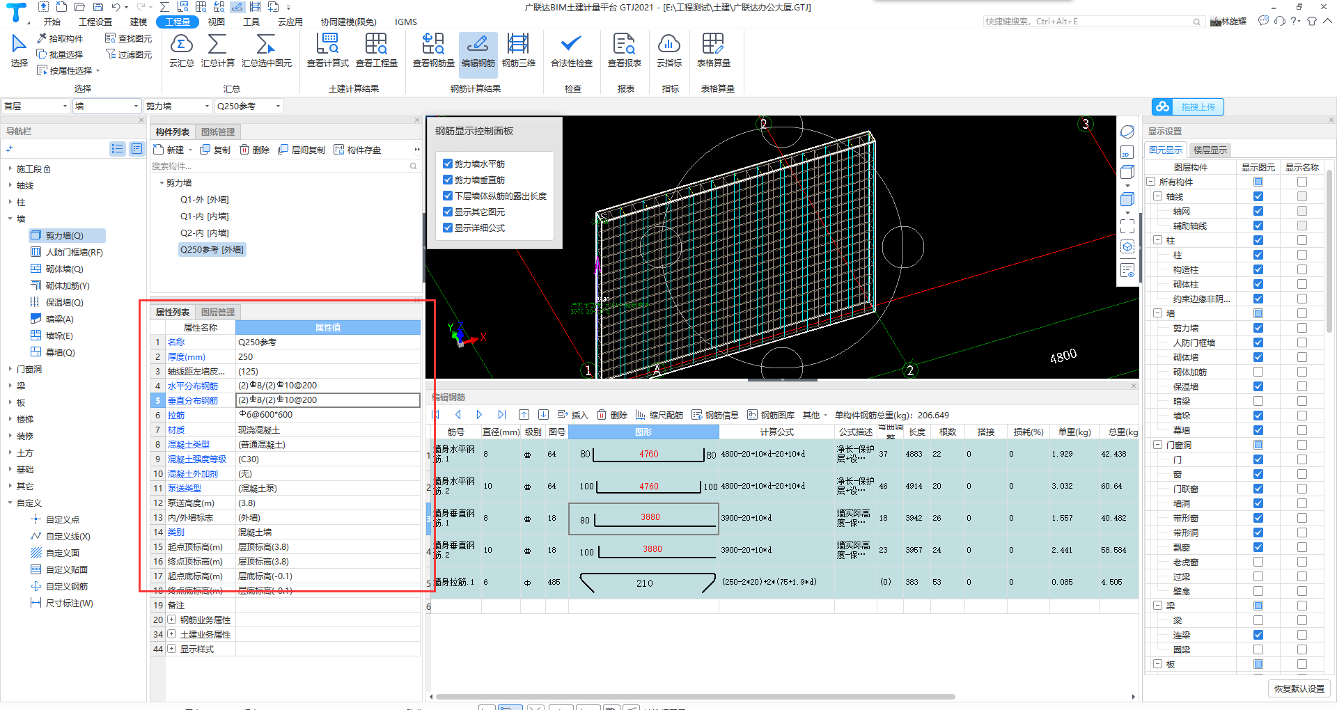Click the 搜索构件 search field
Screen dimensions: 1337x710
[279, 166]
